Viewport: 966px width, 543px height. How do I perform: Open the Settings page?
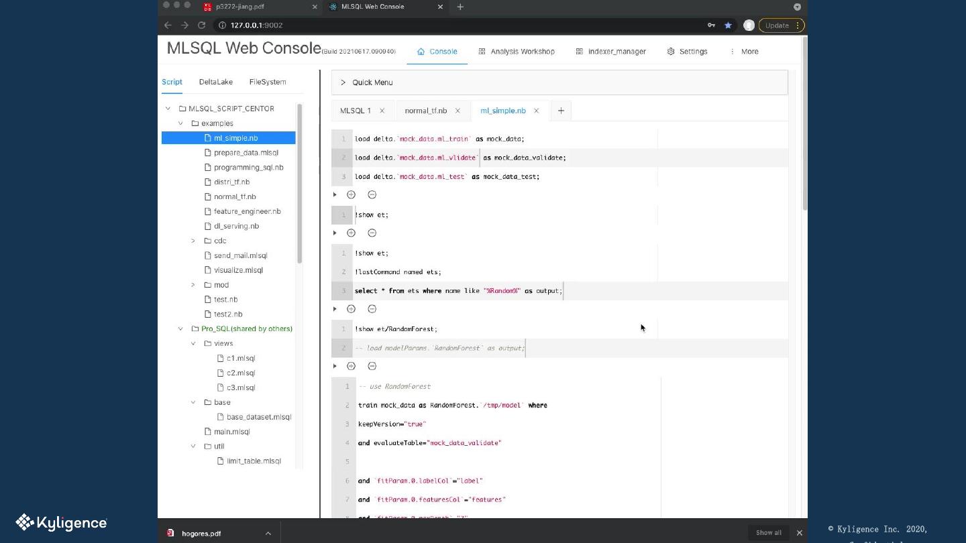click(x=687, y=52)
